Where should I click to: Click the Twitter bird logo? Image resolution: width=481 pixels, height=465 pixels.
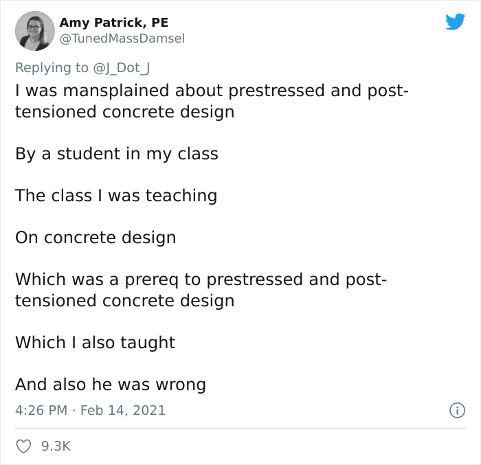point(455,22)
